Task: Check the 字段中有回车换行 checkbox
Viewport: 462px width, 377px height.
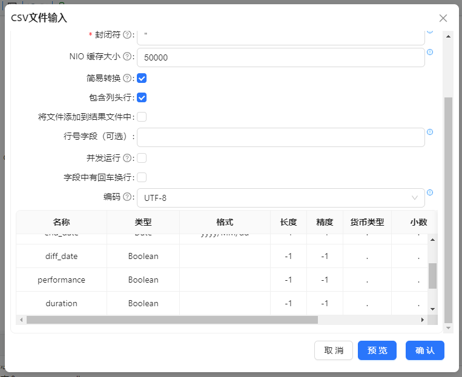Action: [142, 177]
